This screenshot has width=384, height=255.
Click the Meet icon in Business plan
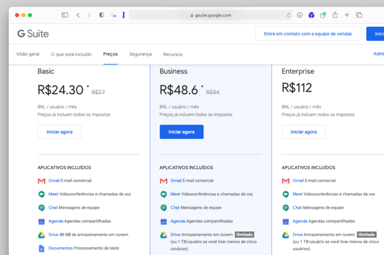point(163,194)
